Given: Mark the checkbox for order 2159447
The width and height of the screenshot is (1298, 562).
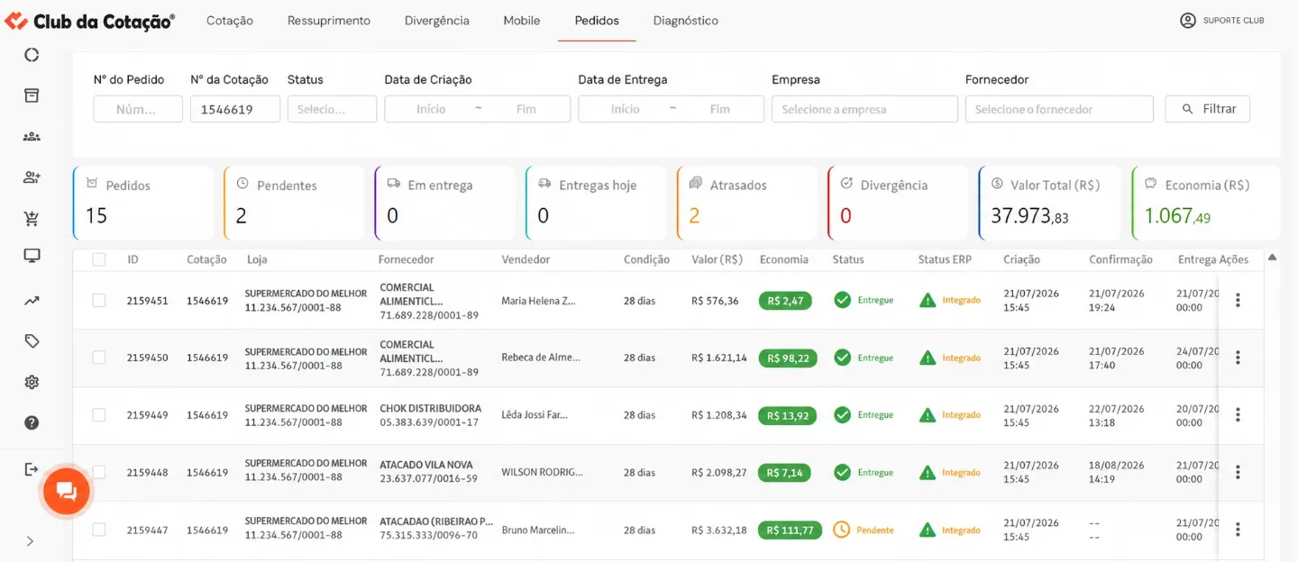Looking at the screenshot, I should click(x=99, y=530).
